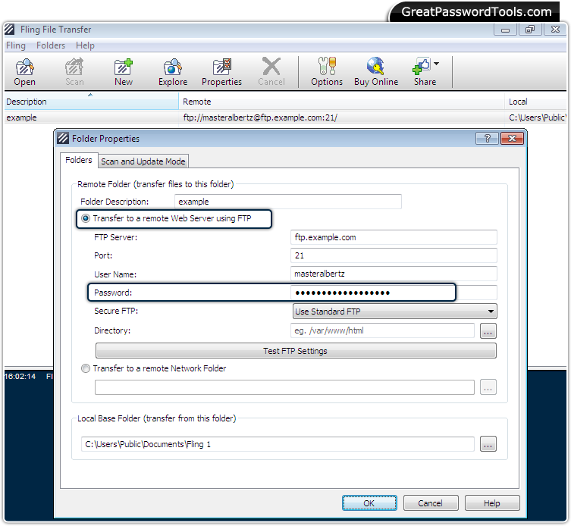The width and height of the screenshot is (571, 526).
Task: Restore the Fling File Transfer window
Action: click(530, 30)
